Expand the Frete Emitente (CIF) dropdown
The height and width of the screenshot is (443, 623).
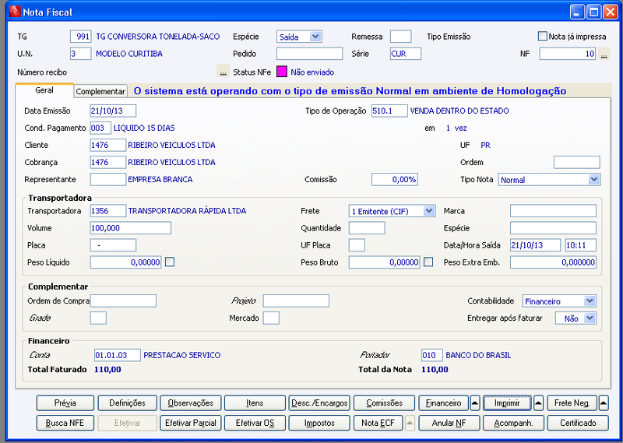pos(429,211)
